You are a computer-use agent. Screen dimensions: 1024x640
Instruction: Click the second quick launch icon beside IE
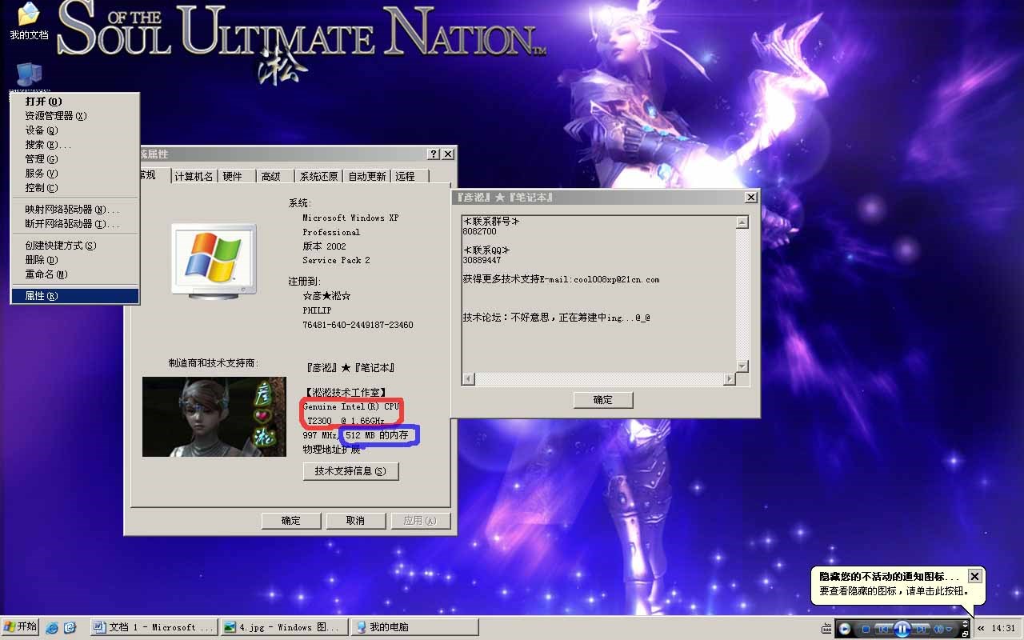coord(70,627)
